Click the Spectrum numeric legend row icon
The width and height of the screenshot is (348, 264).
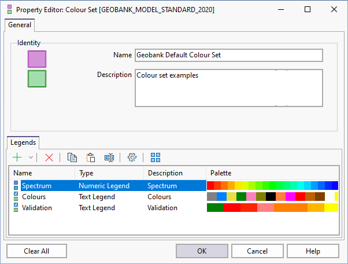click(16, 186)
